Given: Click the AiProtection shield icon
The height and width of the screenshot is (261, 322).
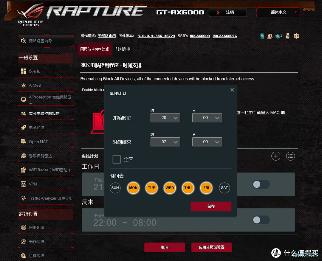Looking at the screenshot, I should [x=24, y=100].
